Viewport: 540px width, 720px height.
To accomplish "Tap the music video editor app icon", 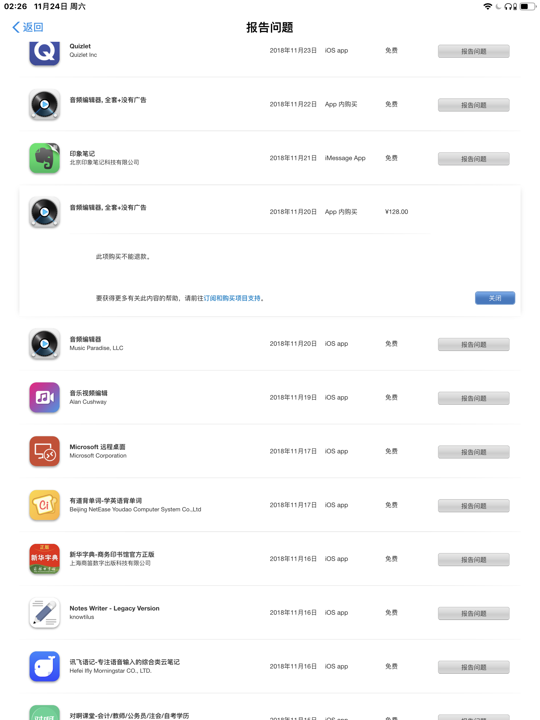I will 44,397.
